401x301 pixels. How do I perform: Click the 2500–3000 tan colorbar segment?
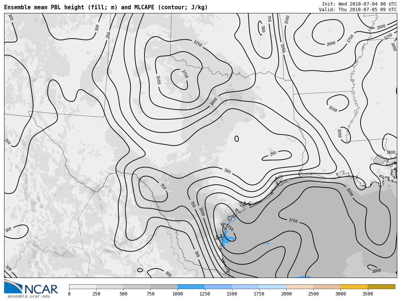[327, 287]
